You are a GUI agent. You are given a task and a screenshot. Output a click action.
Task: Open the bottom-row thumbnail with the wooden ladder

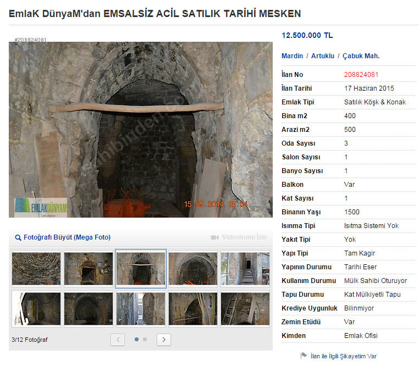(245, 308)
